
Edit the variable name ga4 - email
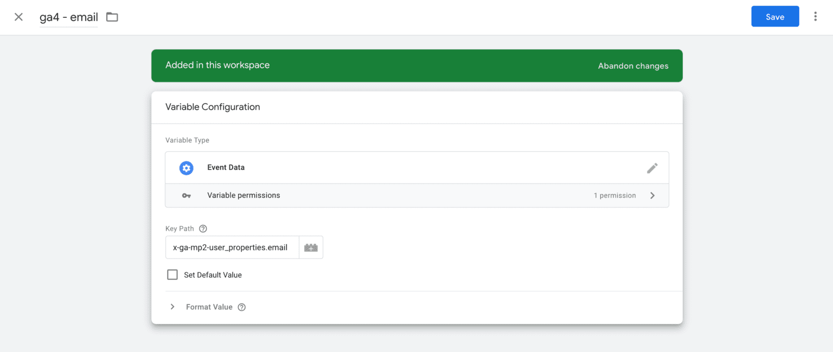click(x=69, y=17)
